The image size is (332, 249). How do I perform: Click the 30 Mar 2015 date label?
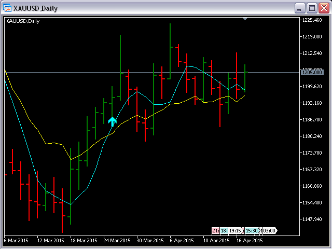click(x=150, y=241)
